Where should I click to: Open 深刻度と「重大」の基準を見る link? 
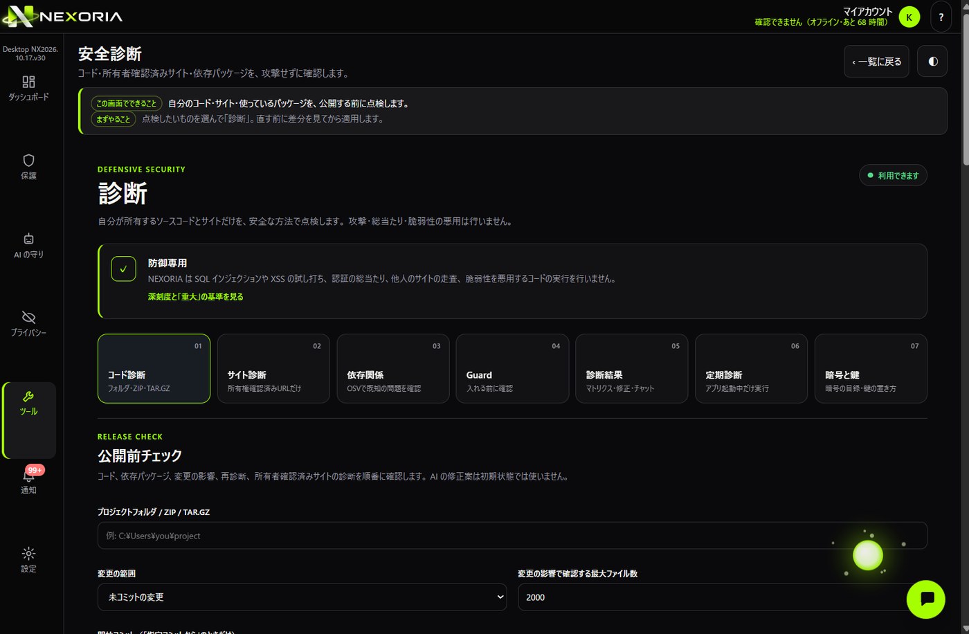pyautogui.click(x=195, y=296)
